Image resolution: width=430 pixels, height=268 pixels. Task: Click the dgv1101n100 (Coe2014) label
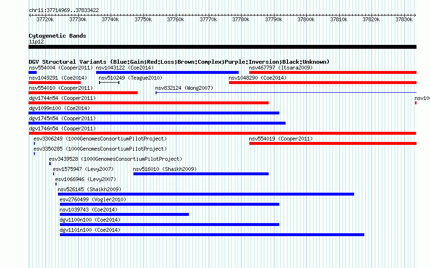pyautogui.click(x=90, y=230)
